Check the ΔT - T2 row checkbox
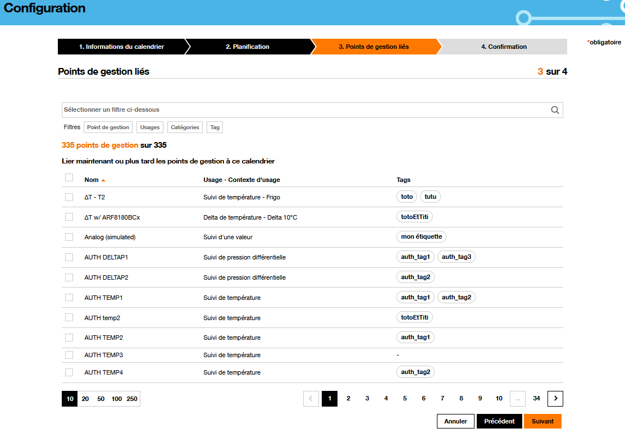The width and height of the screenshot is (625, 433). 69,197
